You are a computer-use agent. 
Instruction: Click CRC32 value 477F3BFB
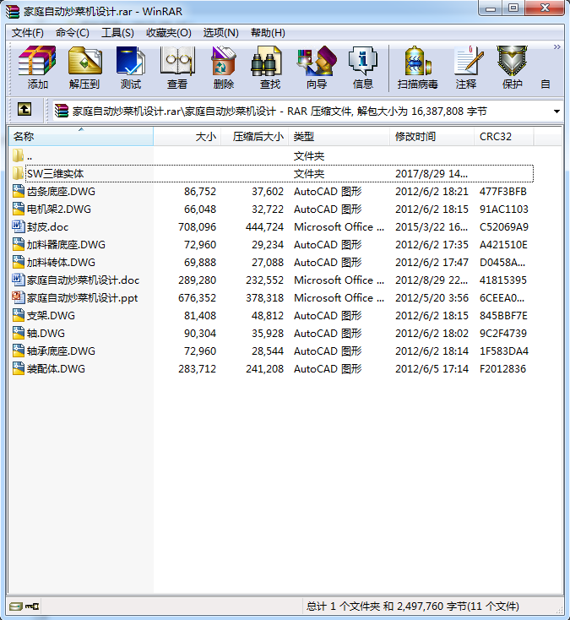click(503, 192)
